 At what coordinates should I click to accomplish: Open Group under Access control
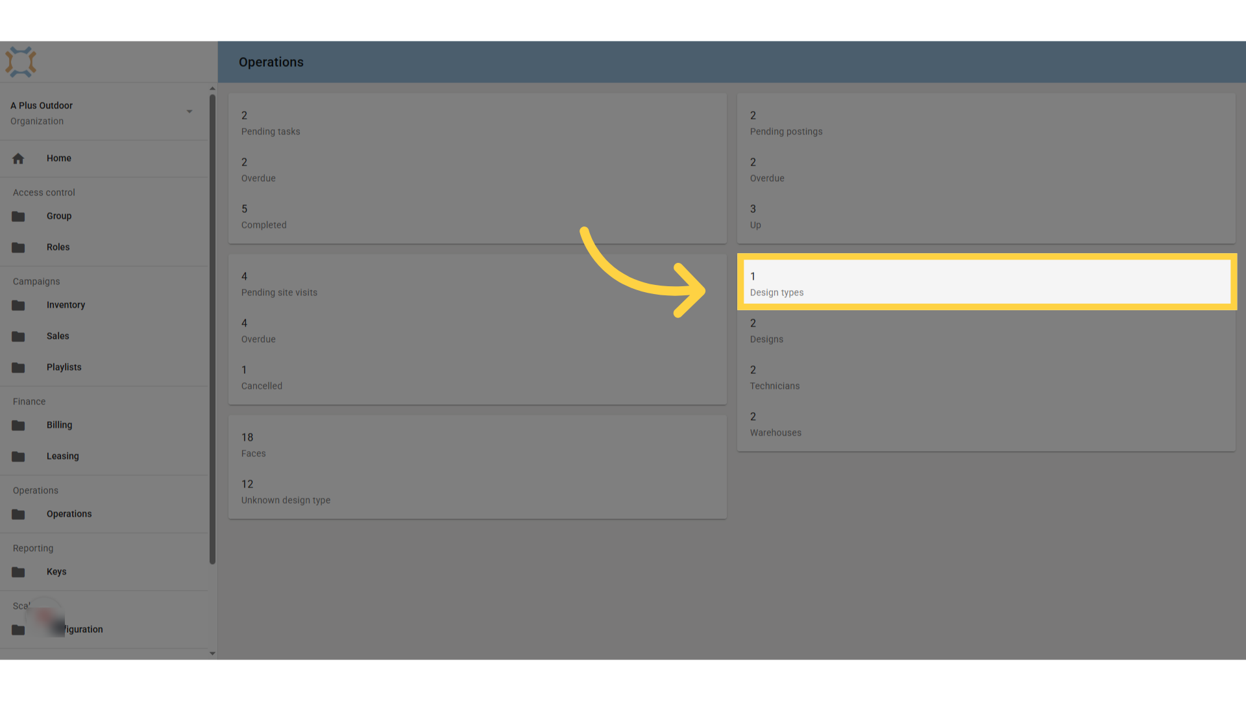104,216
